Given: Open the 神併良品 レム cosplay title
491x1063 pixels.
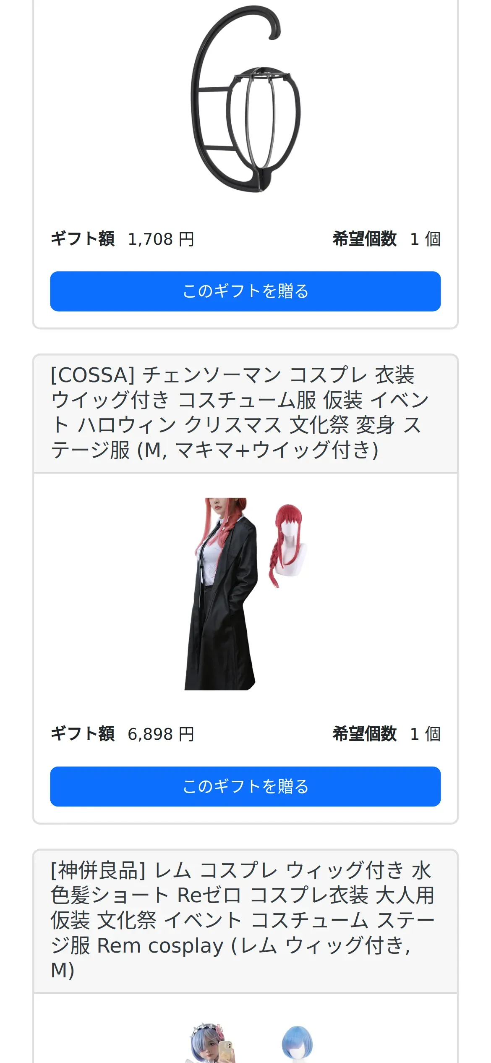Looking at the screenshot, I should (243, 920).
